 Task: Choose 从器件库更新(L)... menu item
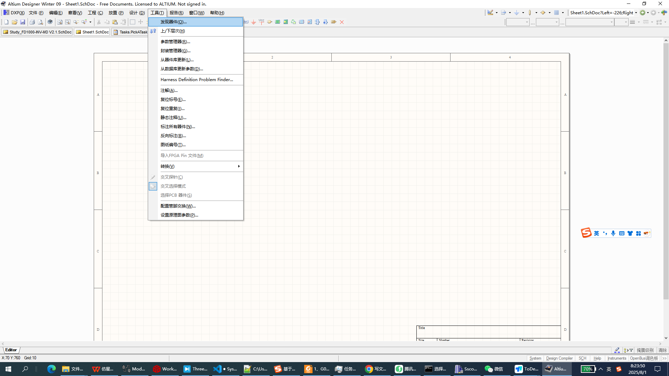pos(196,60)
